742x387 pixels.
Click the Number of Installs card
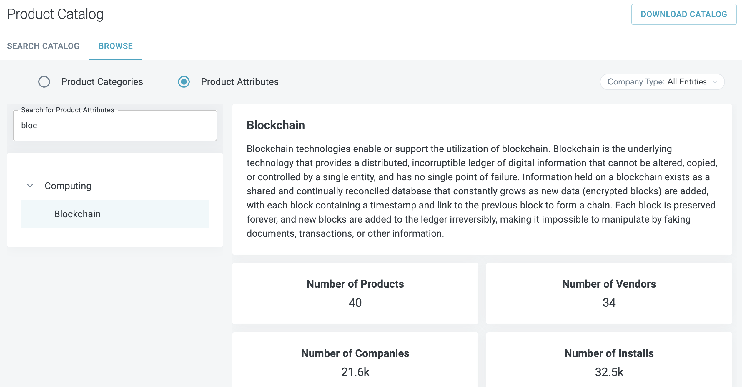(x=609, y=362)
